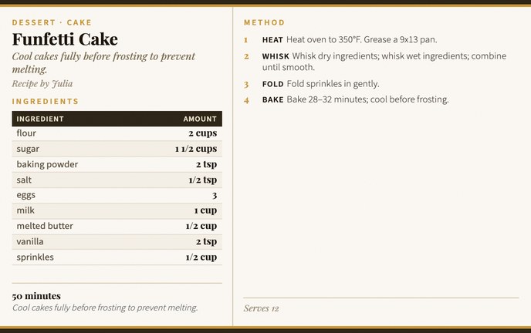Click the Funfetti Cake recipe title

[65, 39]
